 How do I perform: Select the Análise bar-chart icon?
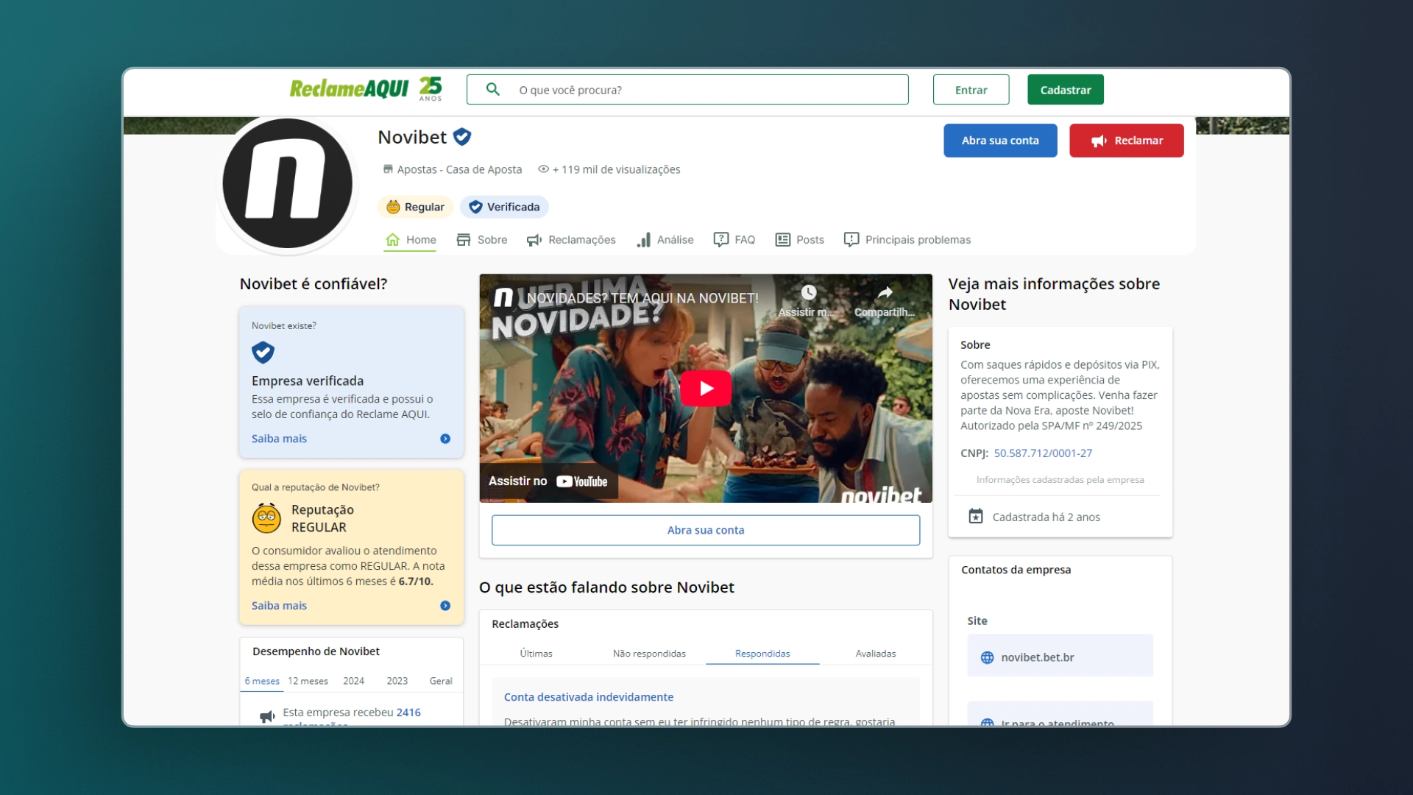pos(644,240)
